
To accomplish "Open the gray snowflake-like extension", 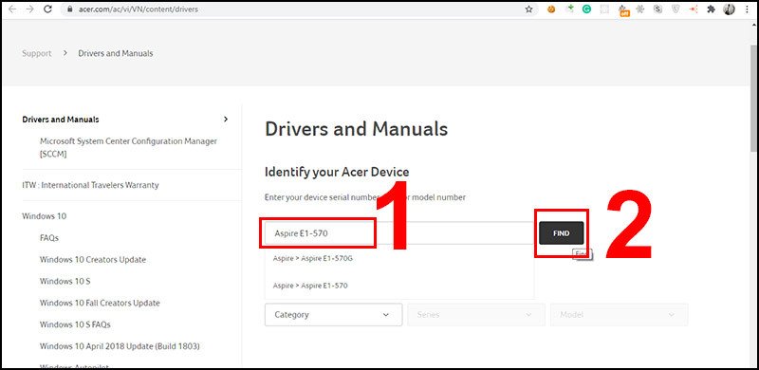I will coord(640,9).
